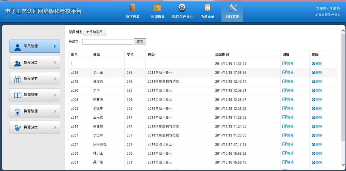Expand the 学员管理 sidebar arrow

[55, 46]
